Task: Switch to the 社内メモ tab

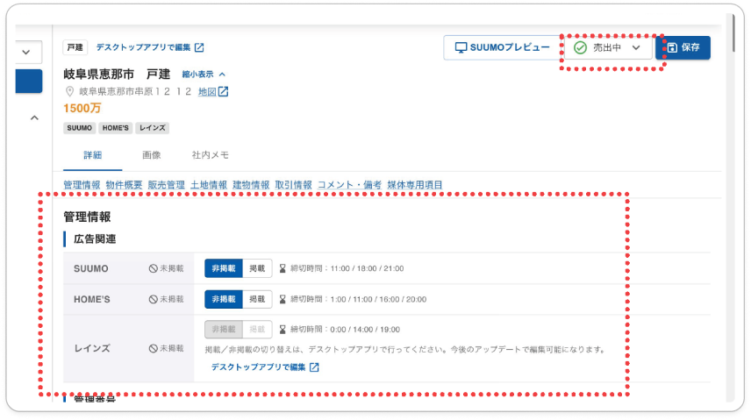Action: click(211, 154)
